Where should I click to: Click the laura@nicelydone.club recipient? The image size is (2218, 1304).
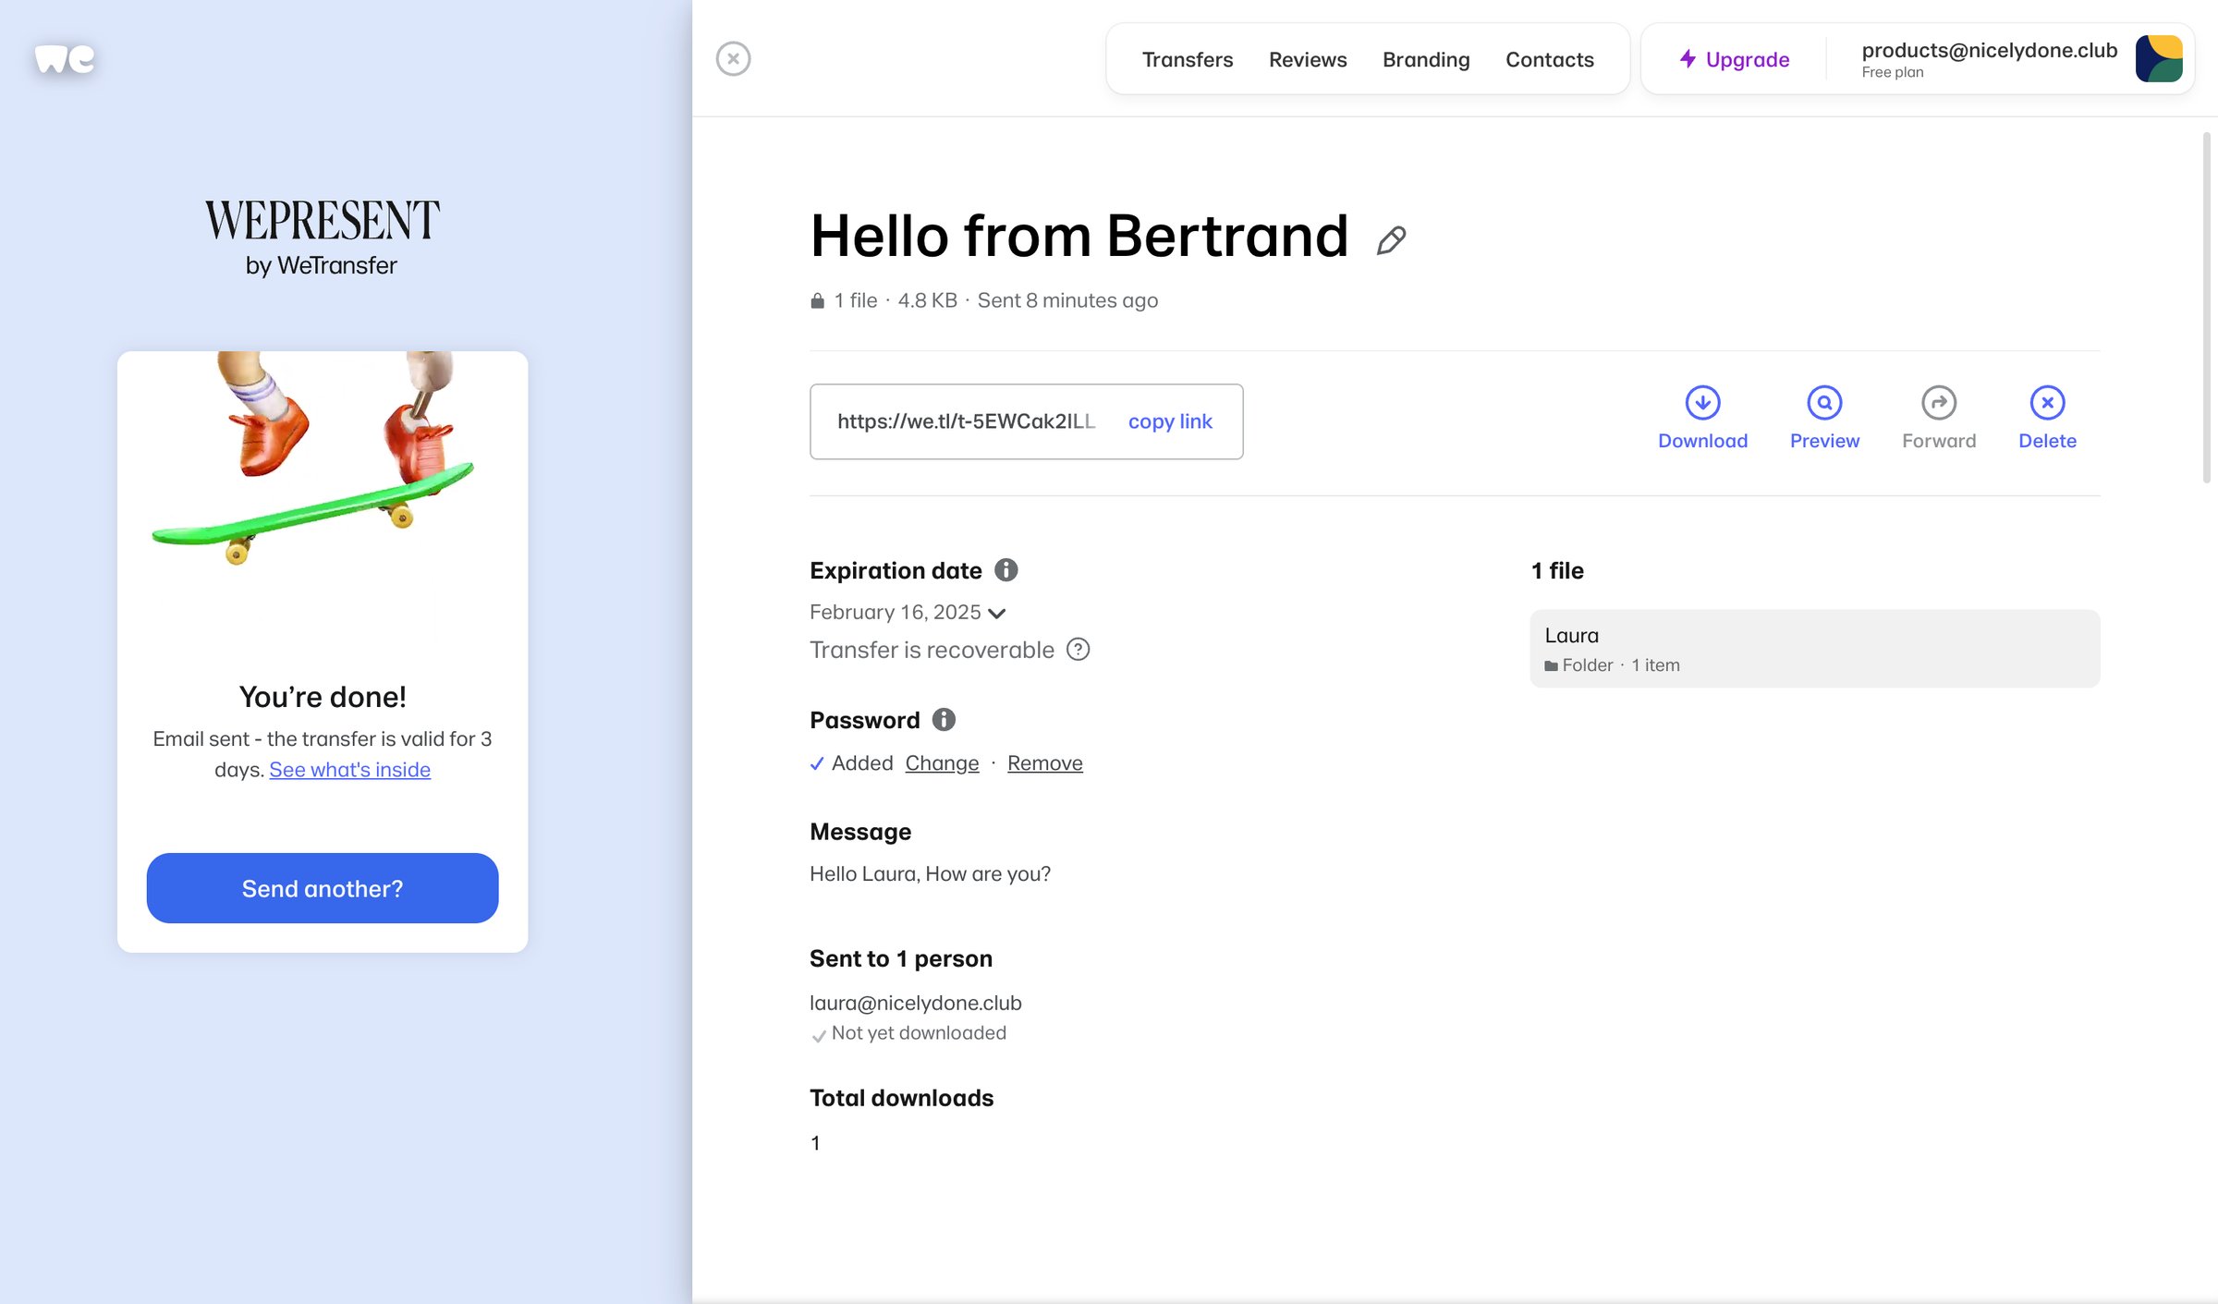click(915, 1003)
